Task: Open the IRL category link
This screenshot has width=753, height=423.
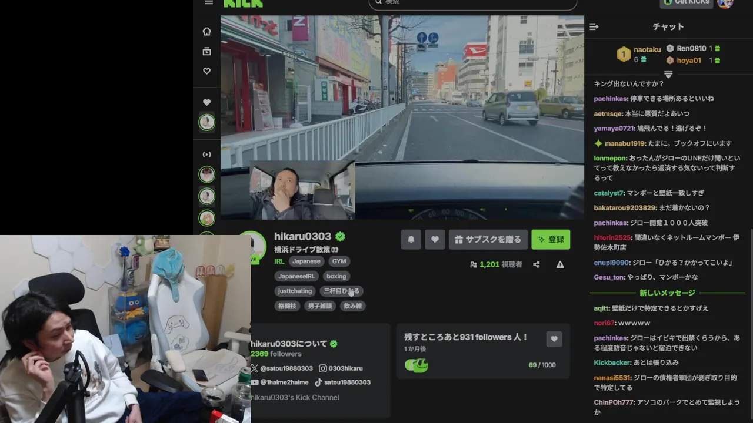Action: tap(279, 261)
